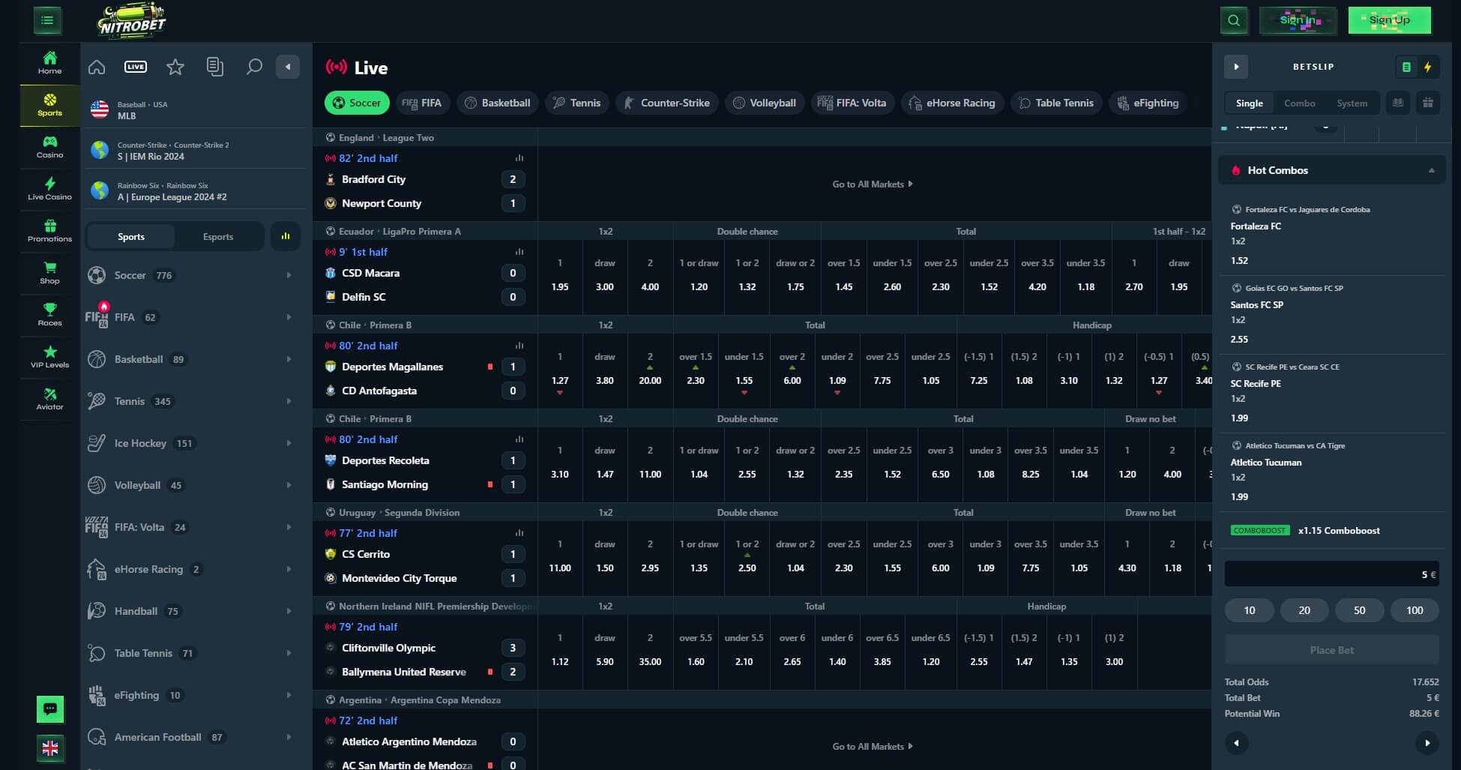Open betslip book icon
Screen dimensions: 1461x770
click(1398, 103)
